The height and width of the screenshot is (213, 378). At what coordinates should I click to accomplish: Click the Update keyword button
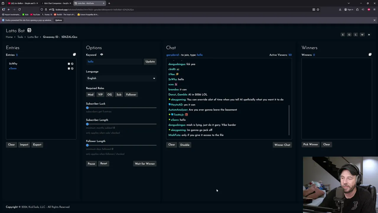pos(150,62)
